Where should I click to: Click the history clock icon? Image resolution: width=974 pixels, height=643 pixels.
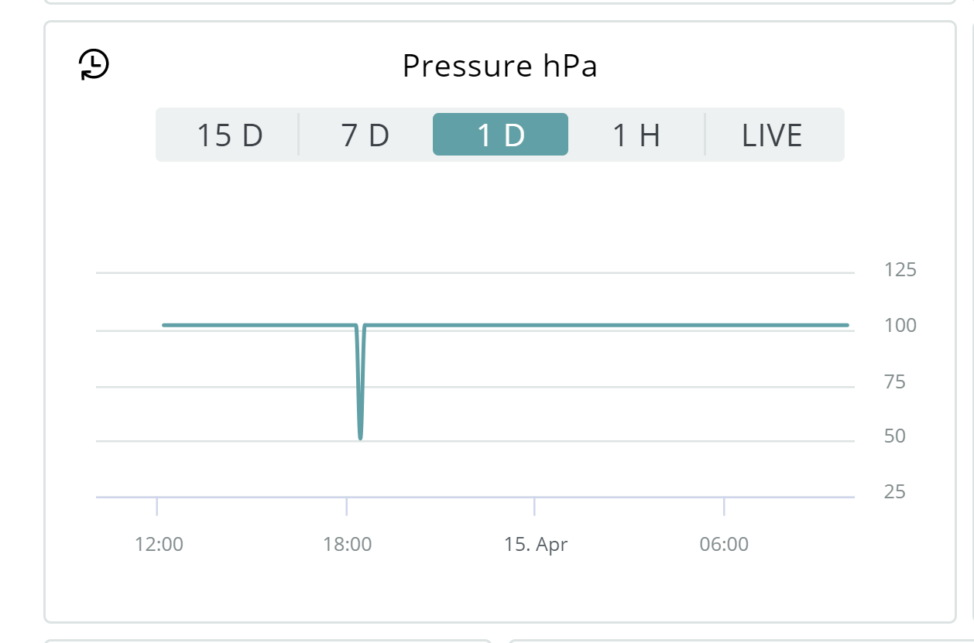(x=94, y=65)
